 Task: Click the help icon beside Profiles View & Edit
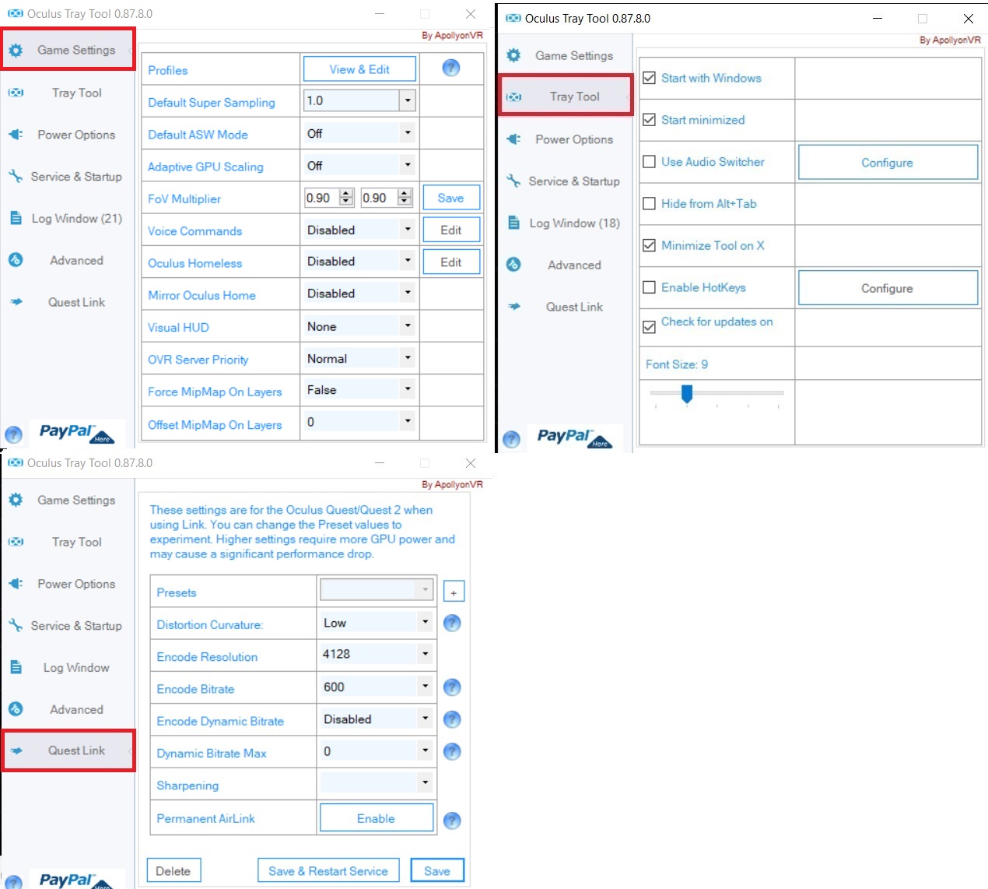[x=451, y=69]
